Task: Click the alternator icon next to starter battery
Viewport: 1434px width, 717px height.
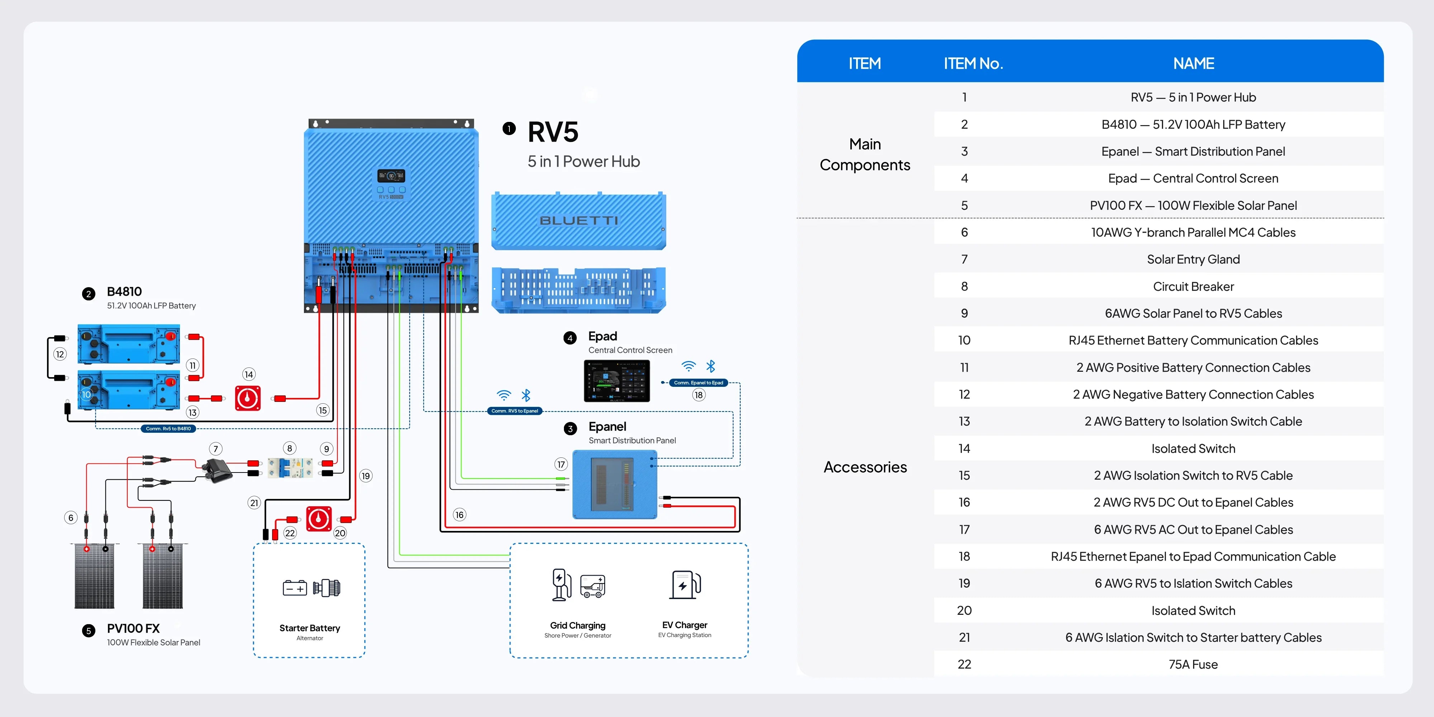Action: click(327, 588)
